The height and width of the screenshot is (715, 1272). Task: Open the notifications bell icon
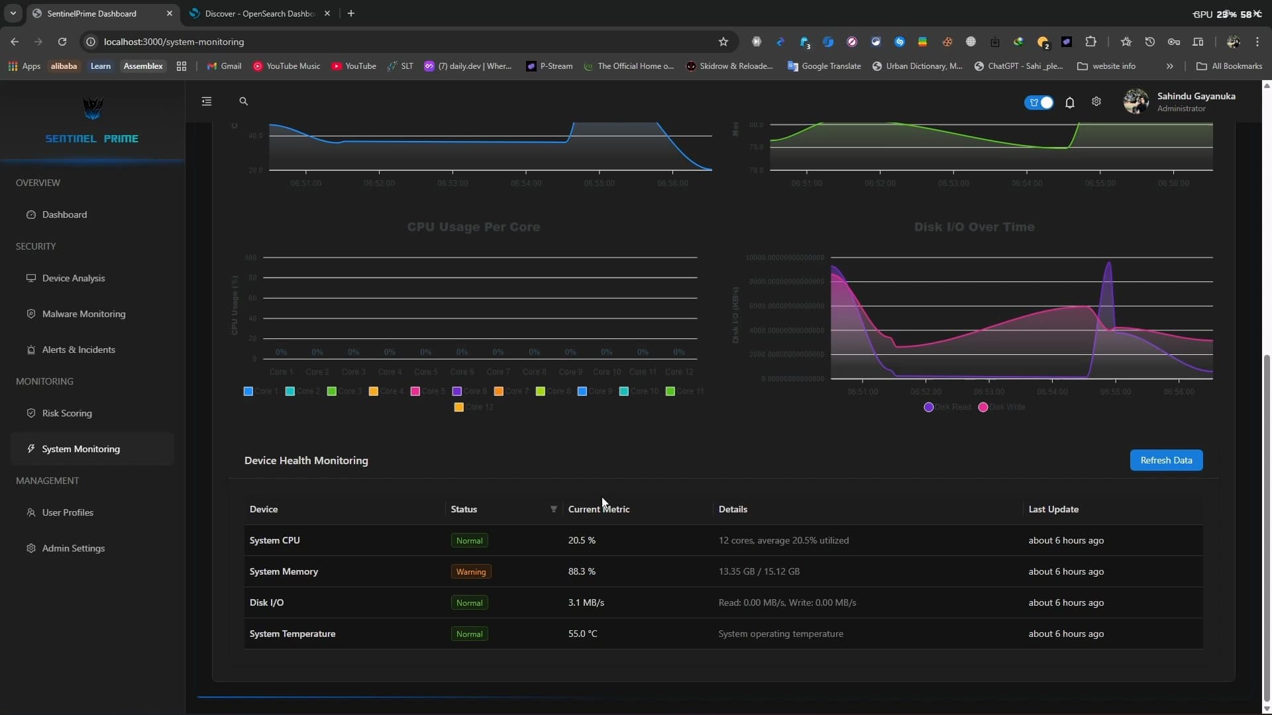pos(1069,103)
